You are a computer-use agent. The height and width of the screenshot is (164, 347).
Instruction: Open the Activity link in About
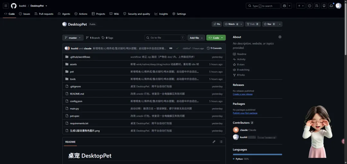click(x=239, y=59)
